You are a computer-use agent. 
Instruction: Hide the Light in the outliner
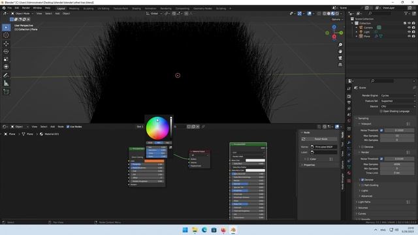410,32
